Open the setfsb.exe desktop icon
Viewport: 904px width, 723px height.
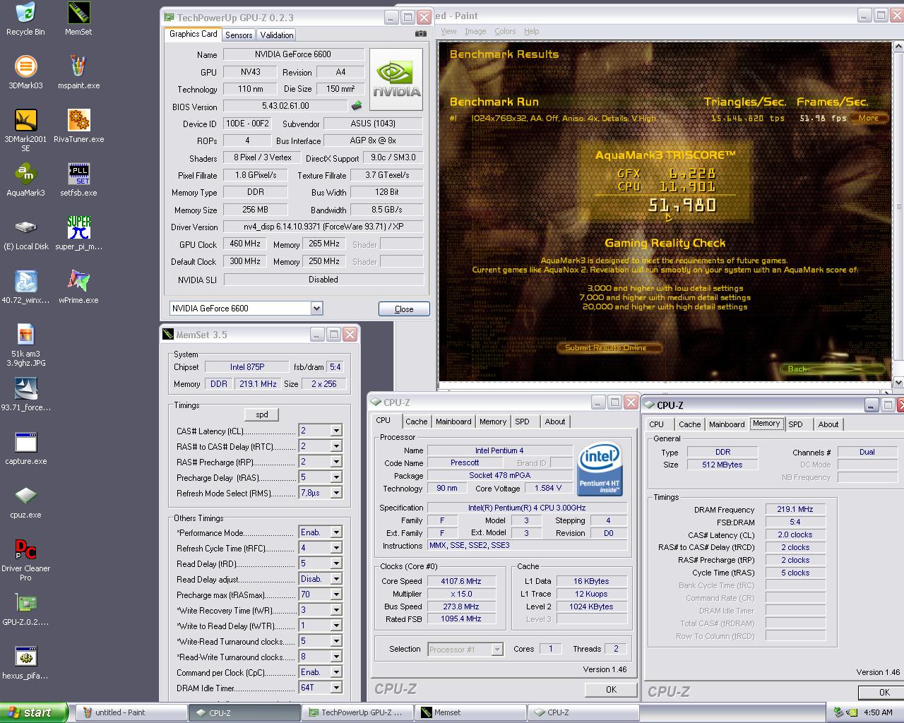[x=78, y=179]
